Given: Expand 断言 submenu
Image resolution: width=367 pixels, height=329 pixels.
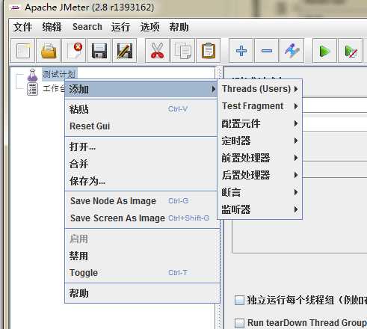Looking at the screenshot, I should click(260, 192).
